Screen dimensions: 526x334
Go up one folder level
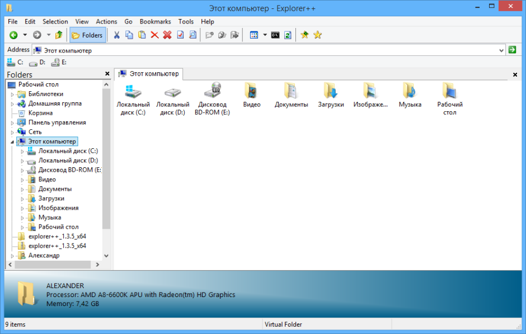coord(59,35)
